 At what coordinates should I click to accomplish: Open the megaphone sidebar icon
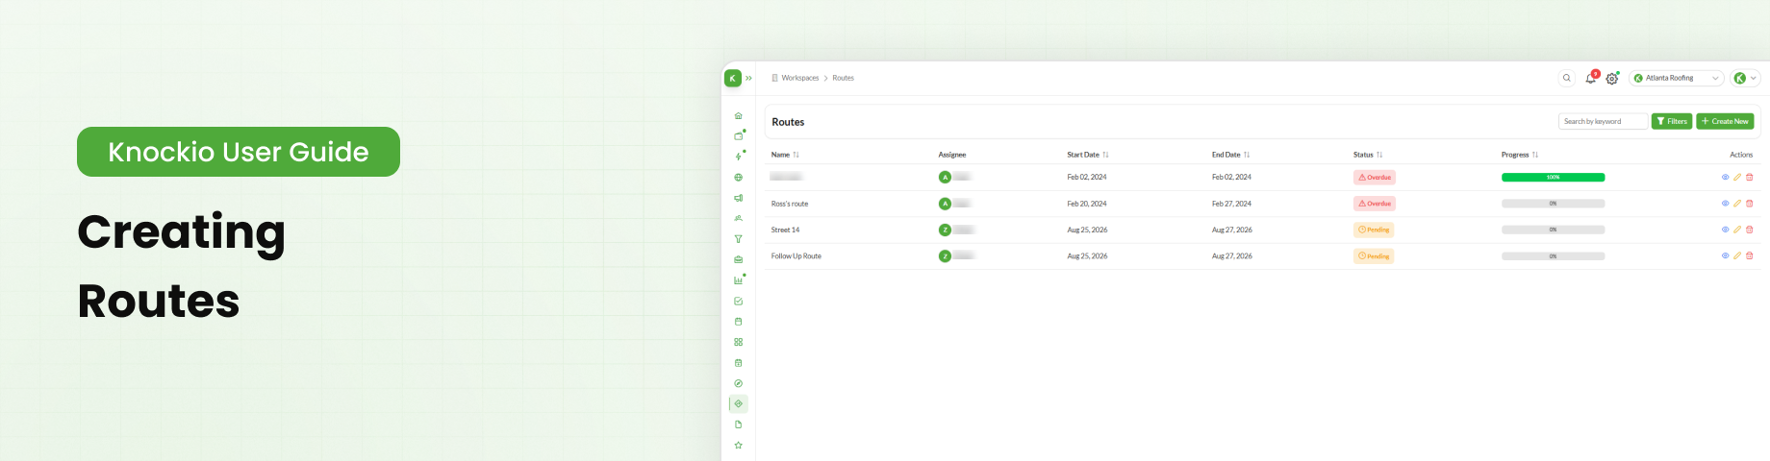[738, 198]
